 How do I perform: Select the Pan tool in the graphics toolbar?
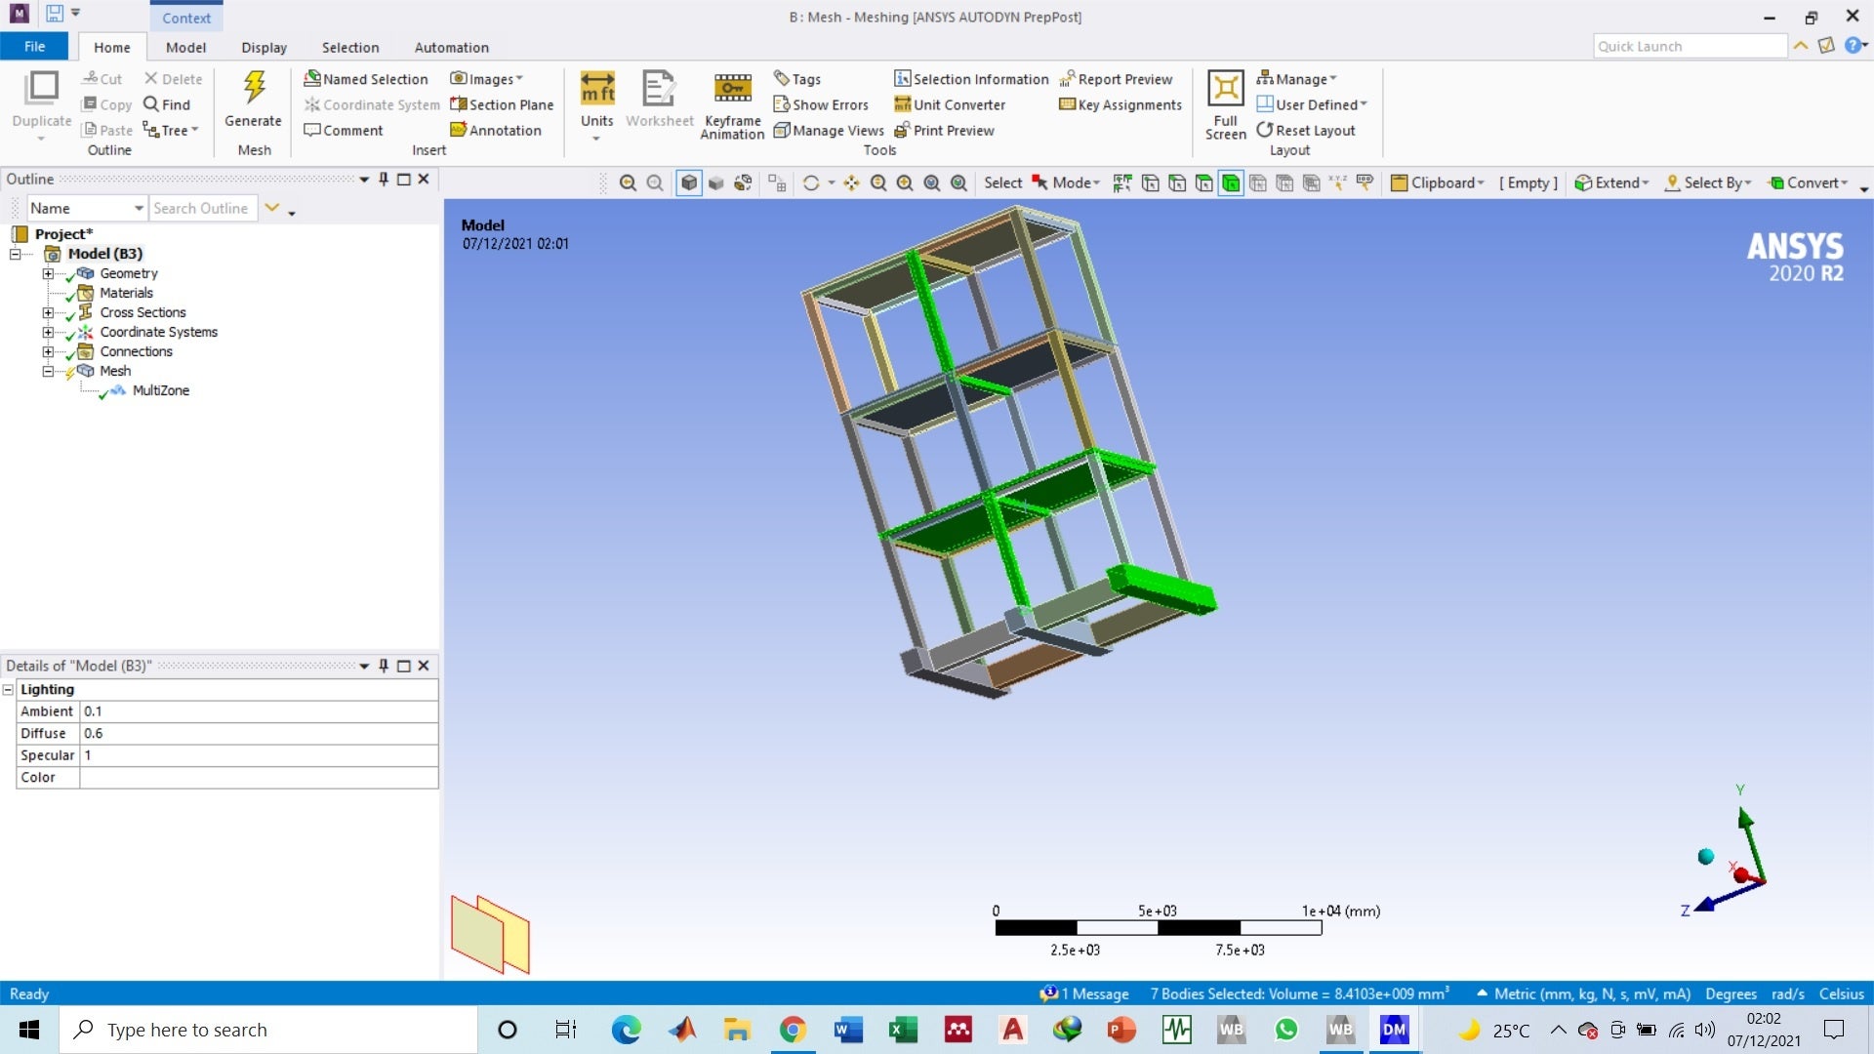pos(852,182)
